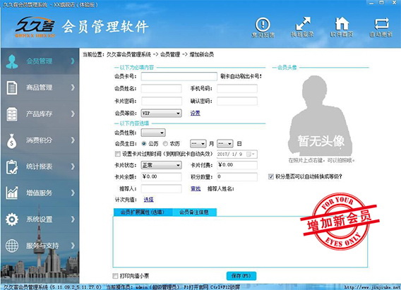Image resolution: width=401 pixels, height=290 pixels.
Task: Open 服务与支持 menu label
Action: click(42, 246)
